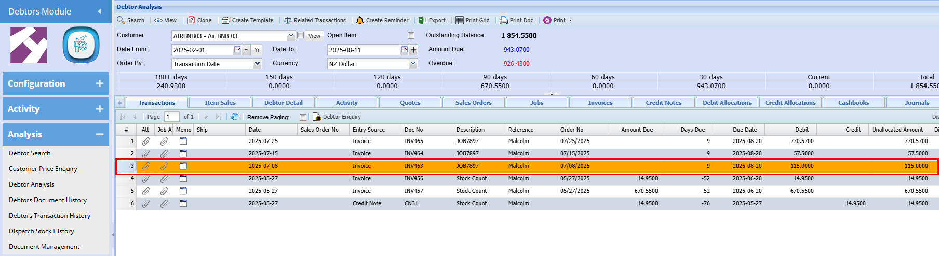Expand the Customer dropdown list
Screen dimensions: 939x256
click(x=291, y=36)
